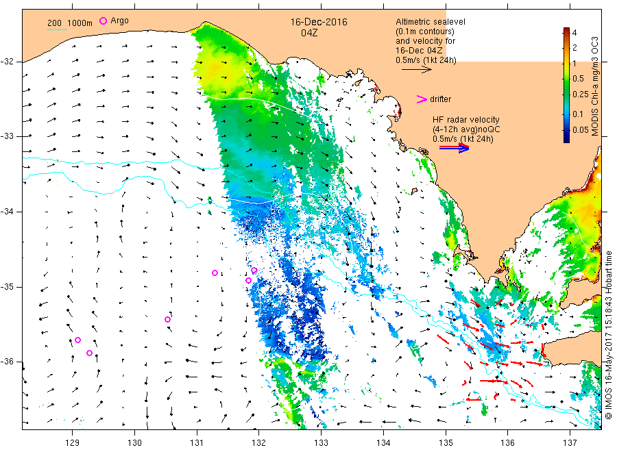Viewport: 617px width, 452px height.
Task: Click the colorbar tick label '0.05'
Action: tap(581, 130)
